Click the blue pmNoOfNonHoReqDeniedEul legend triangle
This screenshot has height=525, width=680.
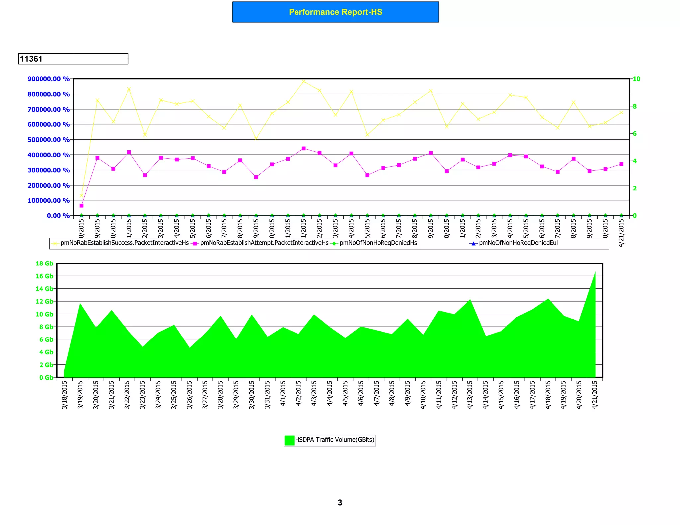coord(473,243)
